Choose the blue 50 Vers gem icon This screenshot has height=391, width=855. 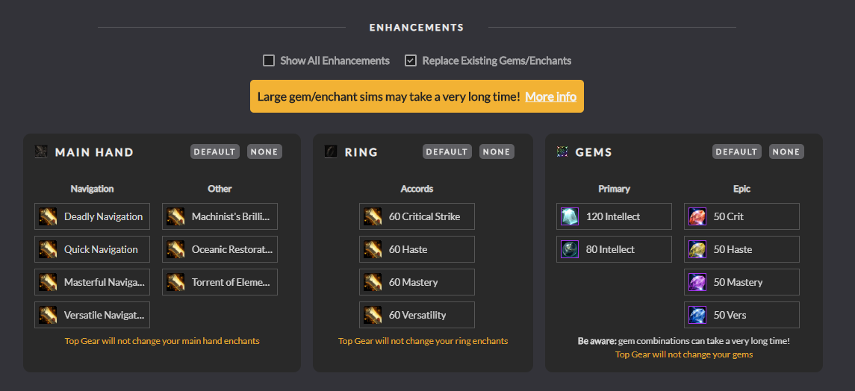point(697,315)
